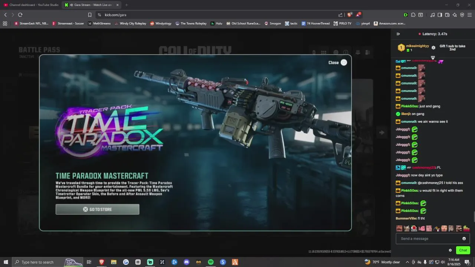Viewport: 475px width, 267px height.
Task: Open the notification center icon
Action: coord(467,262)
